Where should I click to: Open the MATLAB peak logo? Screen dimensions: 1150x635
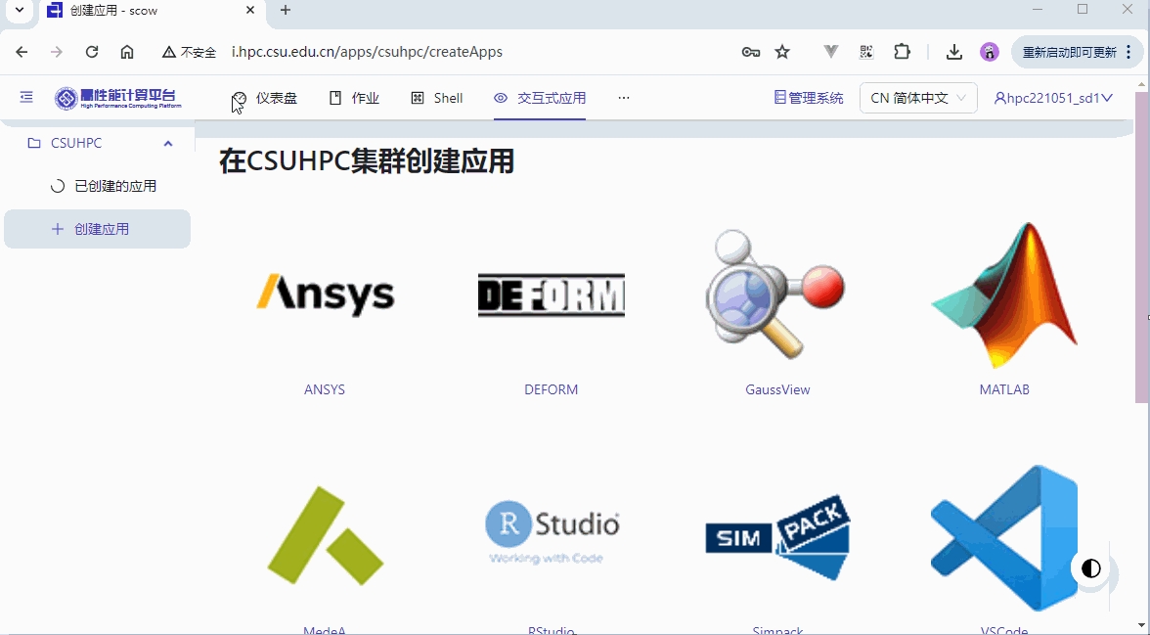point(1004,295)
